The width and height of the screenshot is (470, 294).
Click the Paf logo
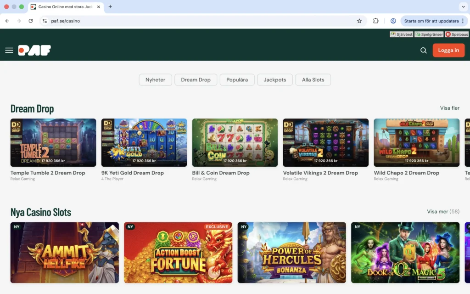(x=34, y=50)
